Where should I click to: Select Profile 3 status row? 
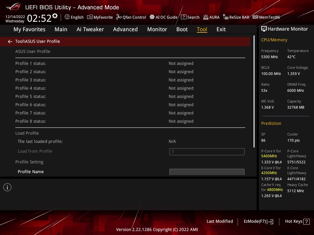click(x=130, y=80)
